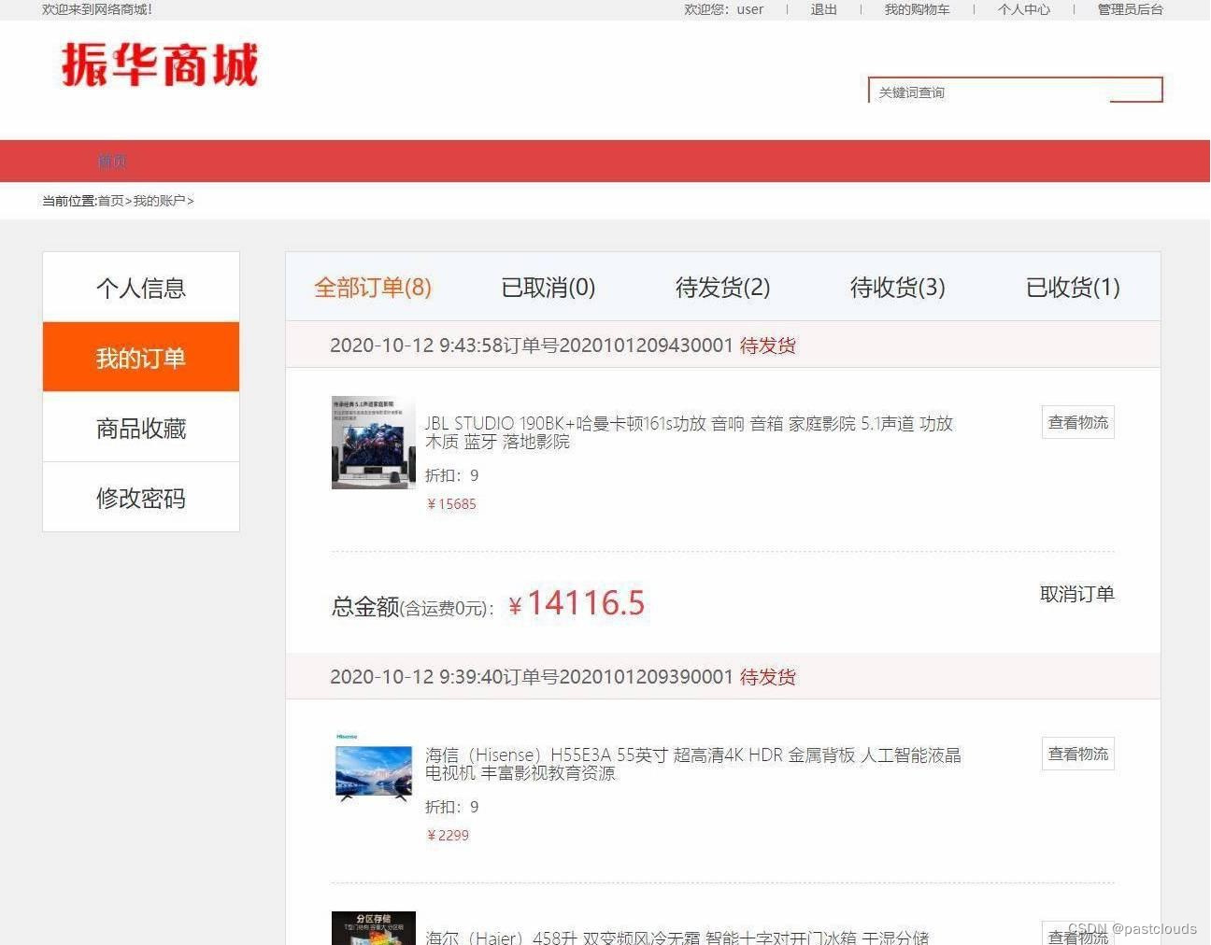Image resolution: width=1211 pixels, height=945 pixels.
Task: Open 商品收藏 from the sidebar
Action: click(140, 427)
